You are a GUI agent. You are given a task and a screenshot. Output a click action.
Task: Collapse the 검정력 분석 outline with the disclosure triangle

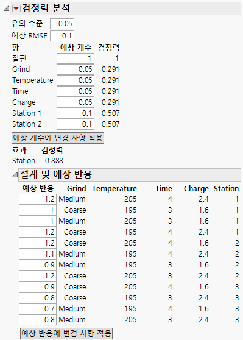(6, 9)
